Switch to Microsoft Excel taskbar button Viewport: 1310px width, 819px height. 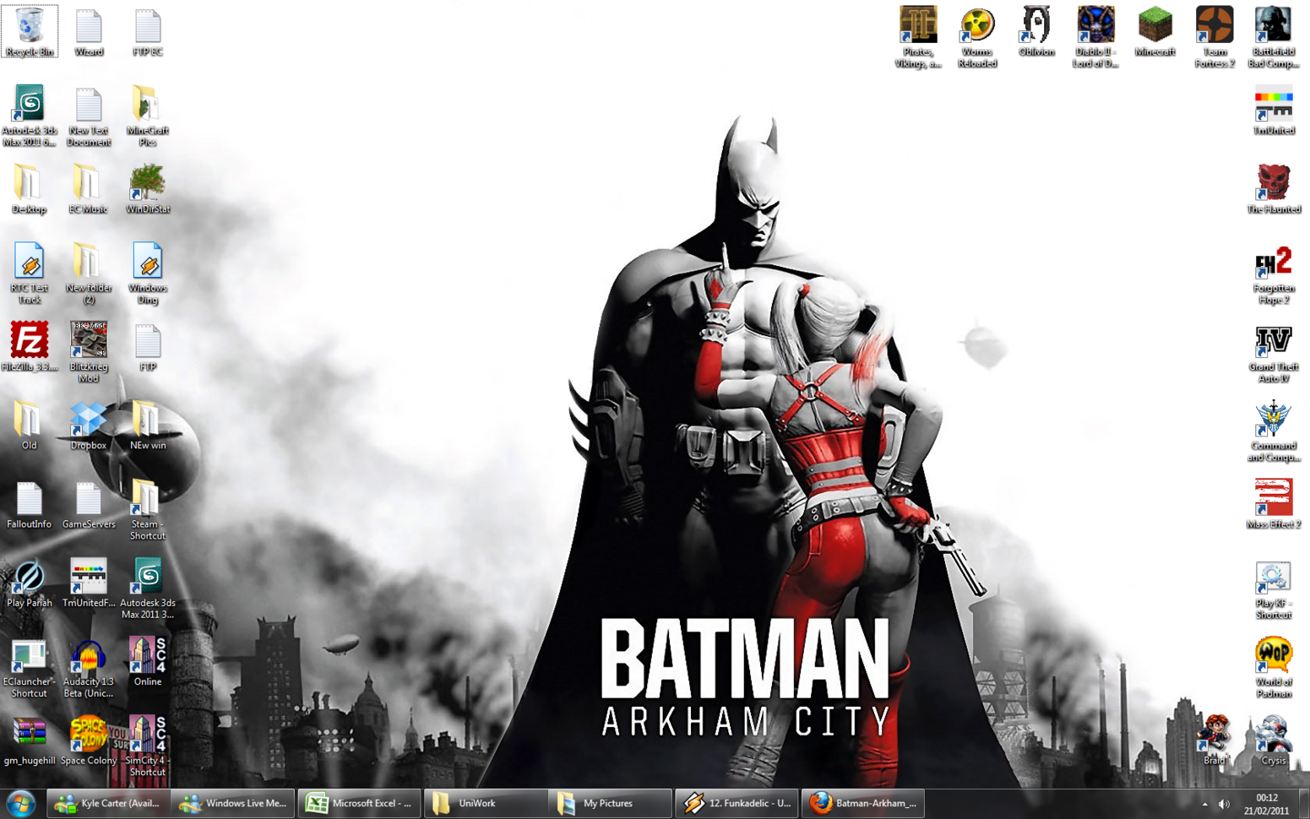(359, 803)
